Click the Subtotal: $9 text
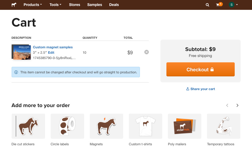This screenshot has height=156, width=252. [x=200, y=49]
